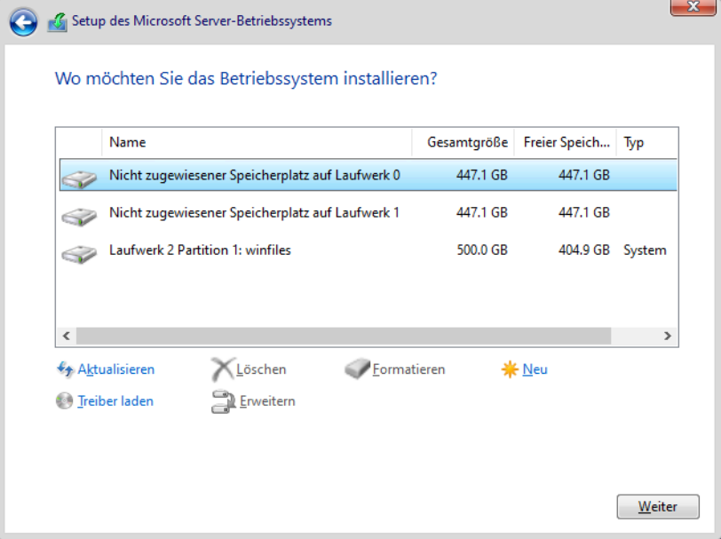Click the right scroll arrow of the list

(x=668, y=336)
